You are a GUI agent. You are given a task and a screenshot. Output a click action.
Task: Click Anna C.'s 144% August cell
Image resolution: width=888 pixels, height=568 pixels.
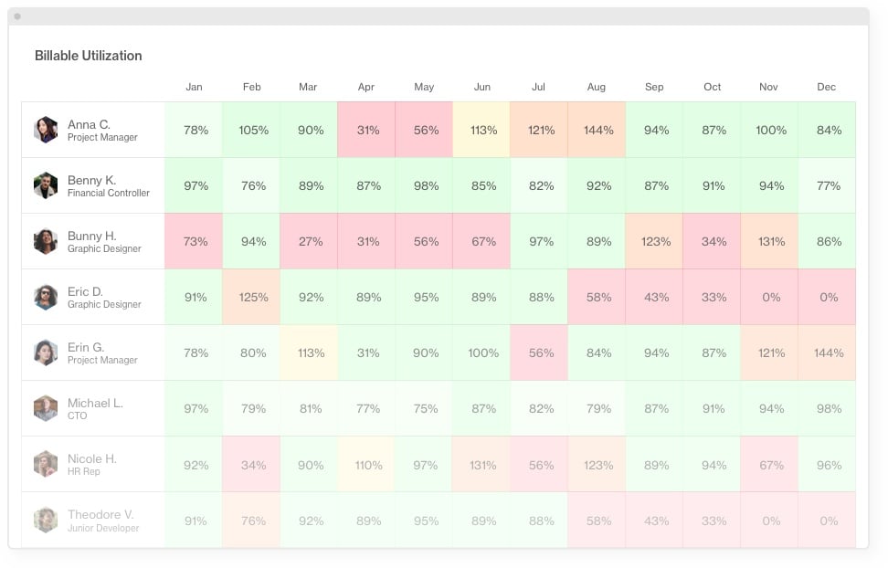[597, 130]
